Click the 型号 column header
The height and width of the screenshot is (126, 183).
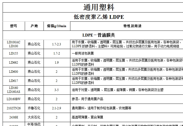click(x=14, y=26)
